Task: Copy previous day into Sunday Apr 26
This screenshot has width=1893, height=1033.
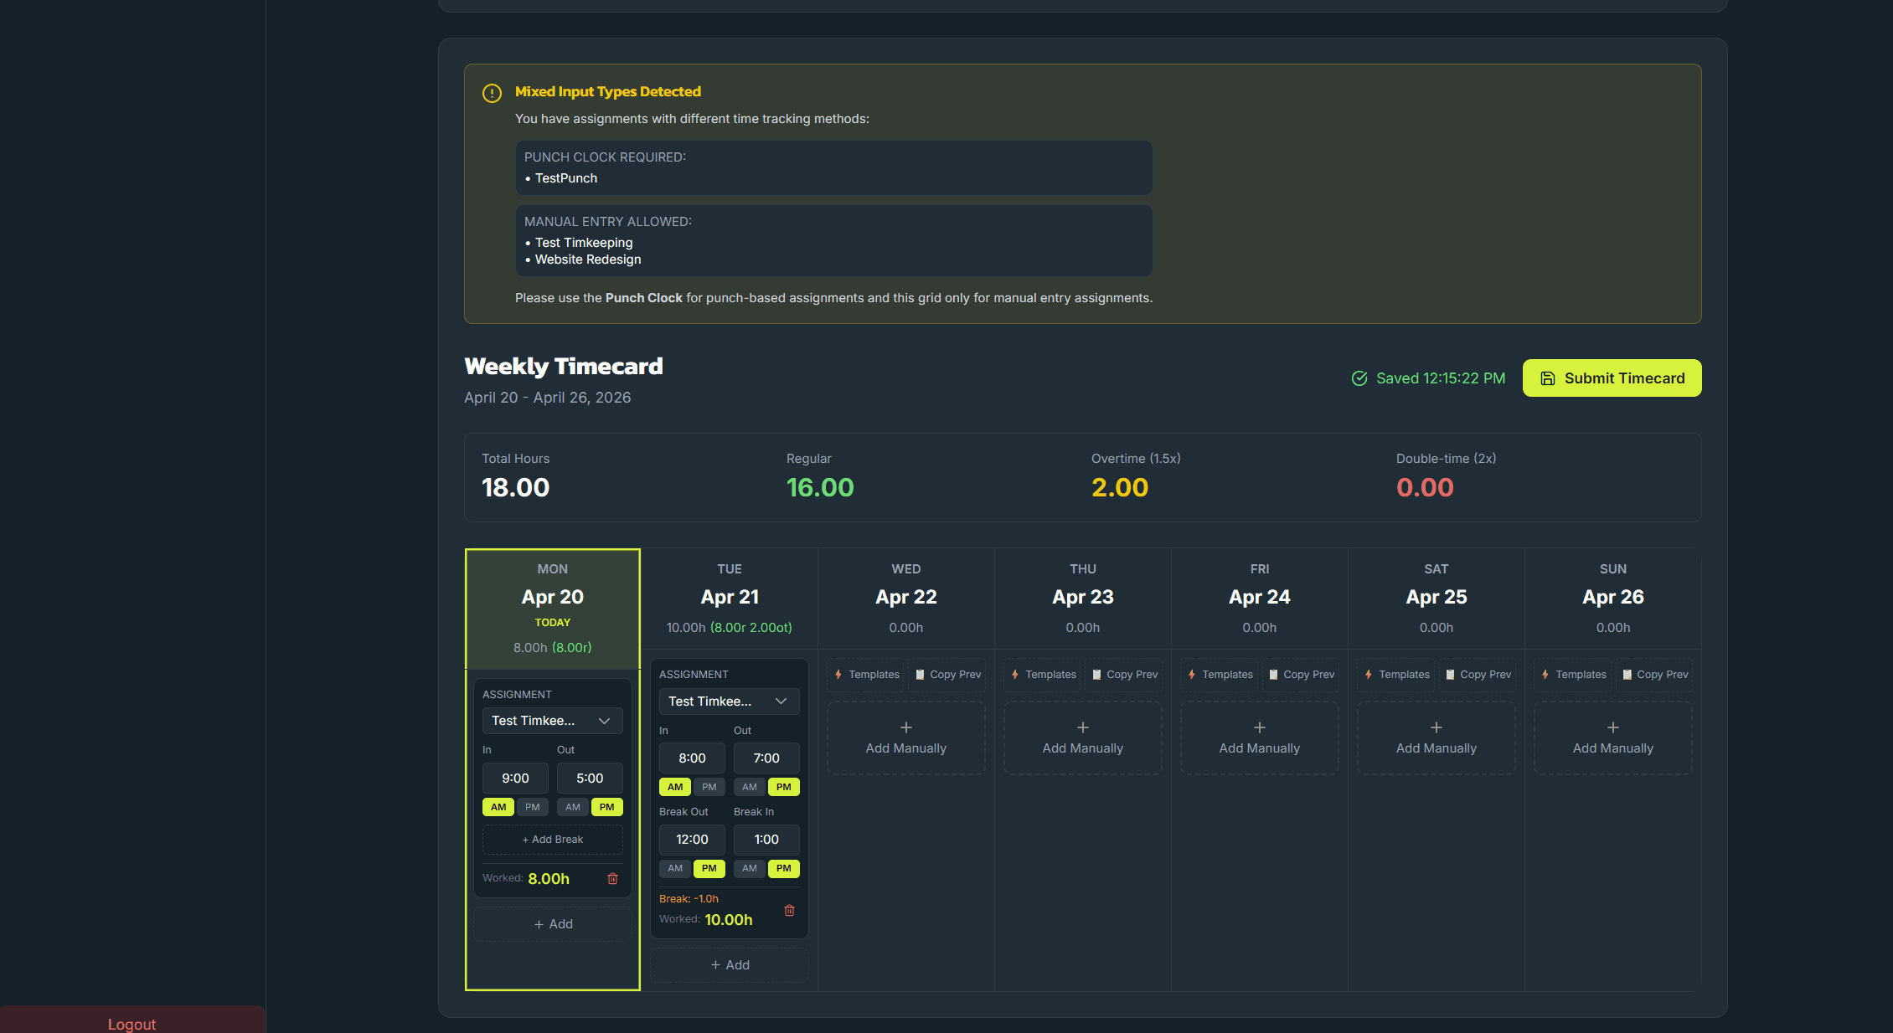Action: pos(1653,675)
